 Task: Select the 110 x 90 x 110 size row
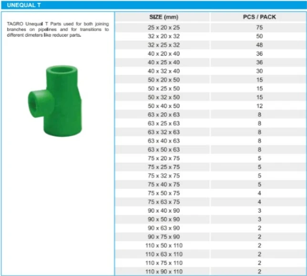164,272
